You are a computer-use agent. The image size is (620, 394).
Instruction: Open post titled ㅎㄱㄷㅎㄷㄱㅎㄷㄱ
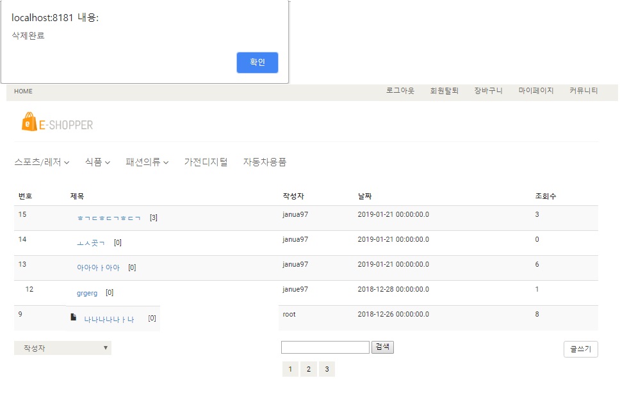click(109, 218)
